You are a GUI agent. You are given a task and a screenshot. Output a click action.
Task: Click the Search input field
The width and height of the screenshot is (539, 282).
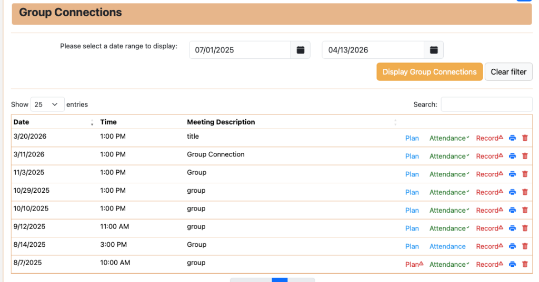[x=486, y=105]
